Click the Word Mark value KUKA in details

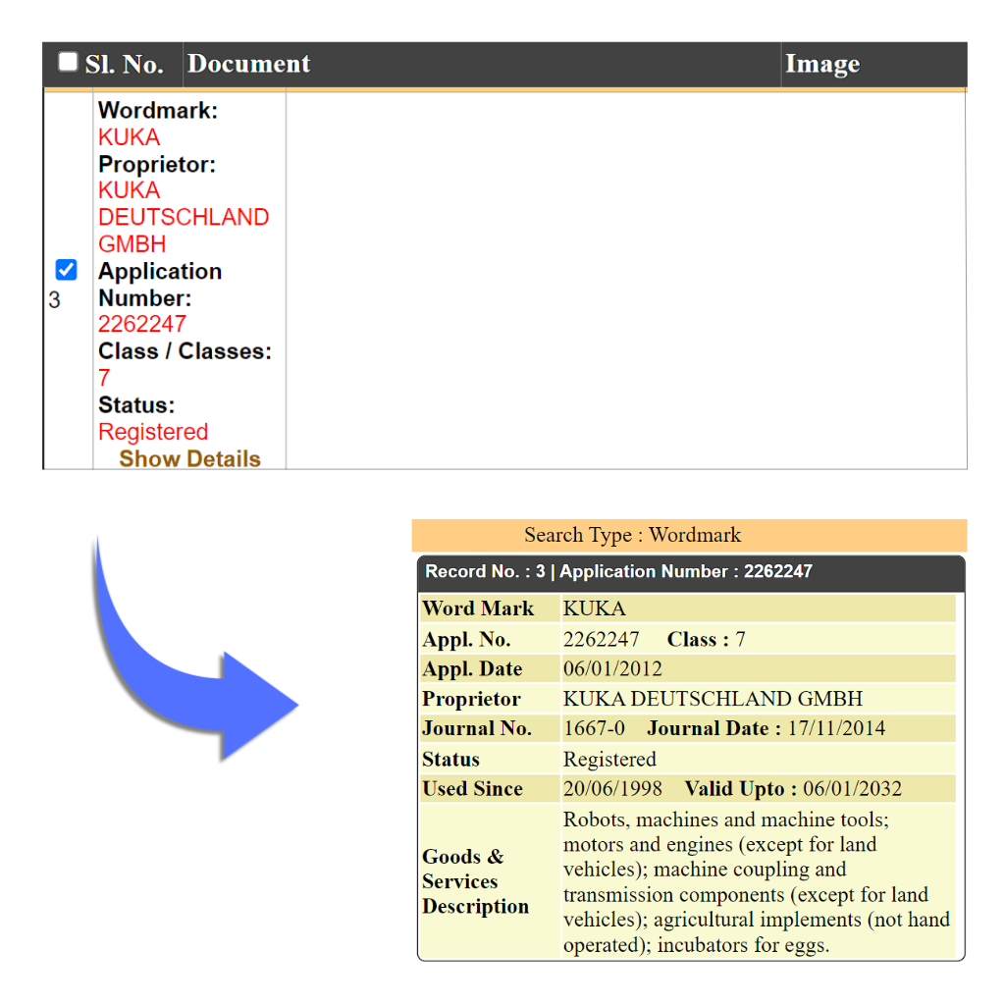click(594, 608)
